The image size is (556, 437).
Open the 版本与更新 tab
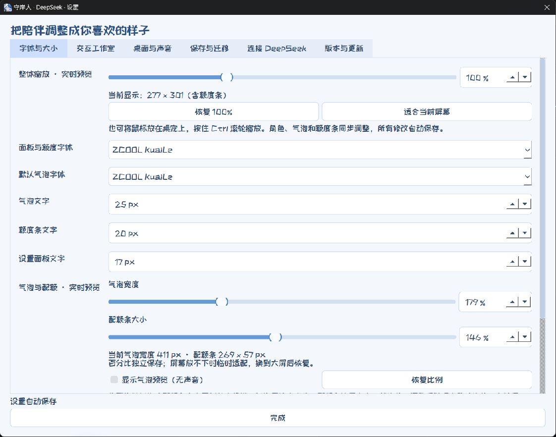pyautogui.click(x=343, y=49)
